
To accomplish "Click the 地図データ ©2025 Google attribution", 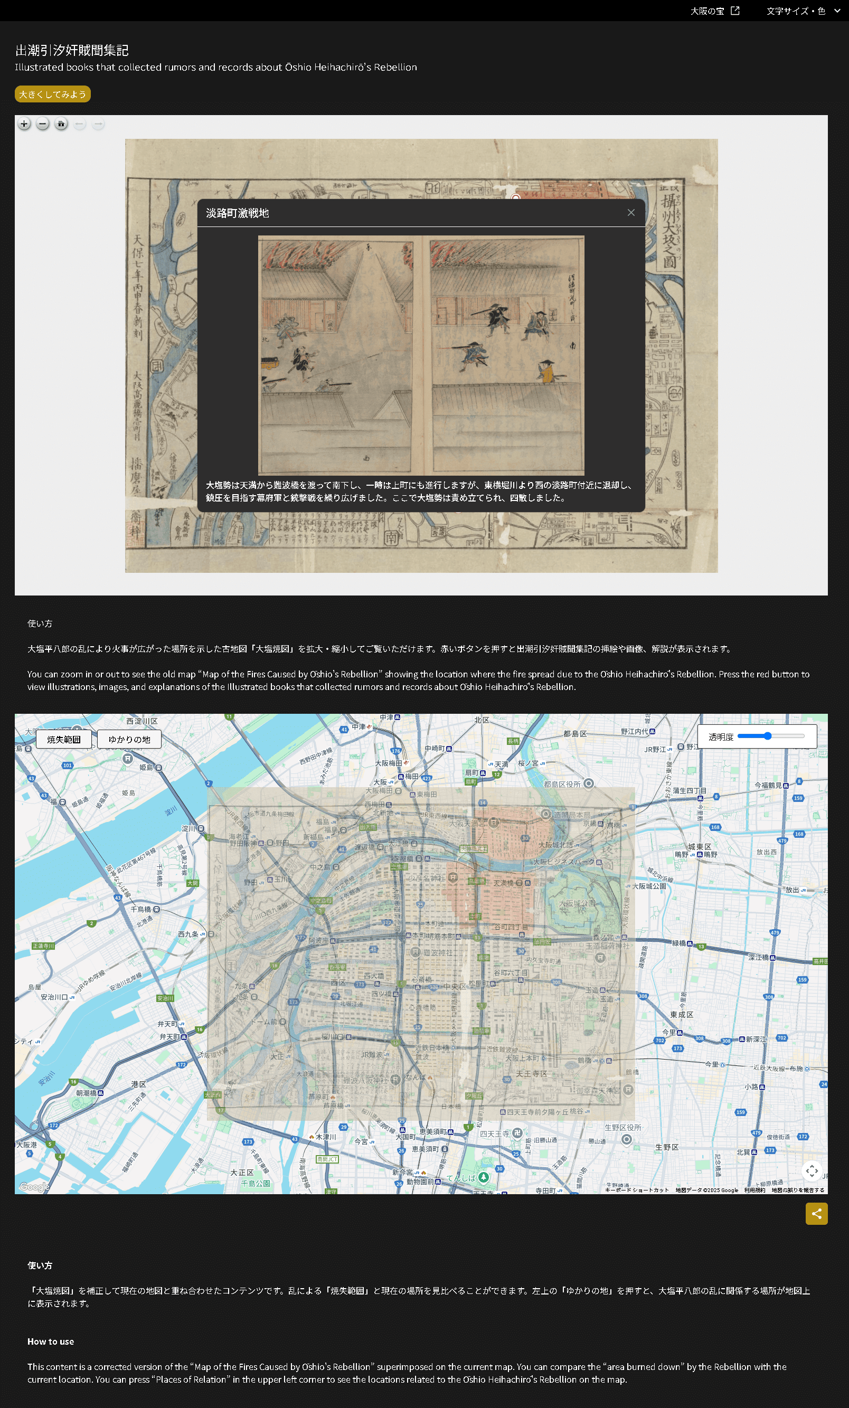I will point(706,1190).
